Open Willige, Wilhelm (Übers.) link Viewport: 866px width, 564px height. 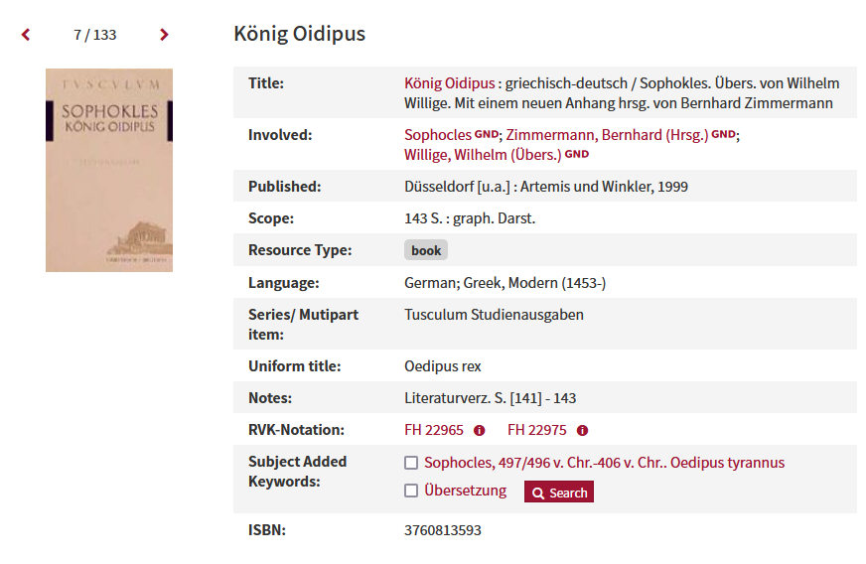click(x=483, y=155)
